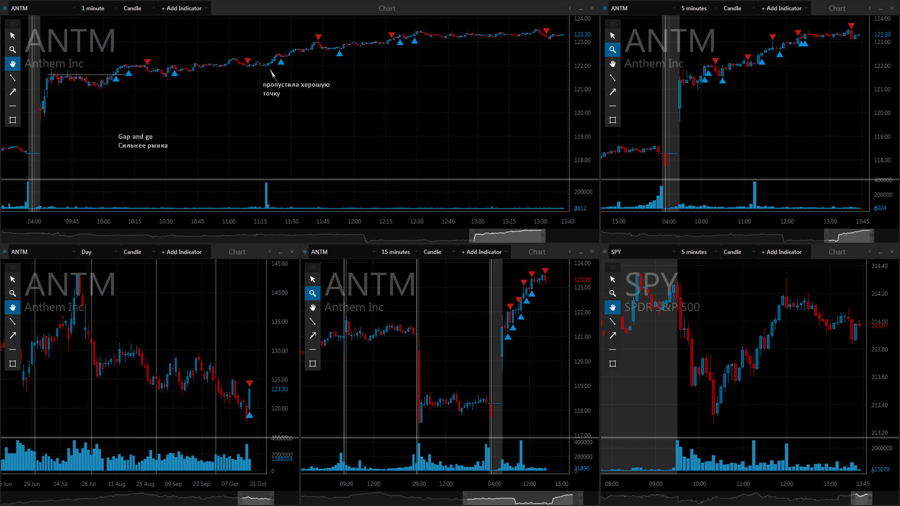Click Add Indicator in the top-right 5 minutes ANTM chart
The width and height of the screenshot is (900, 506).
[784, 8]
